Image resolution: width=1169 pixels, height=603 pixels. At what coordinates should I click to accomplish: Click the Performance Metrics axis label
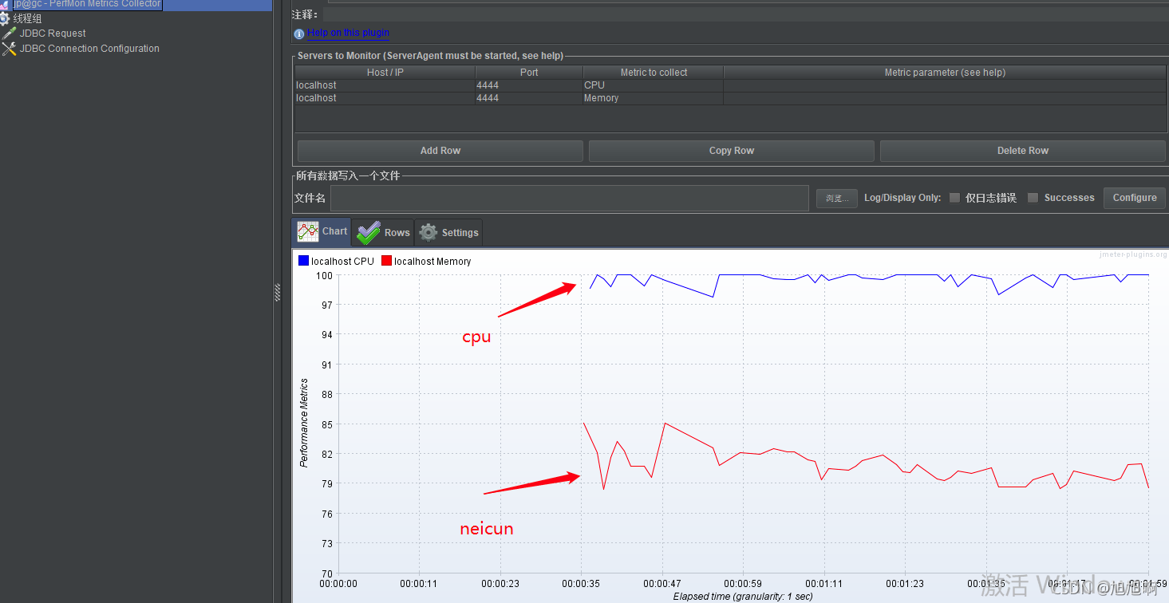304,424
